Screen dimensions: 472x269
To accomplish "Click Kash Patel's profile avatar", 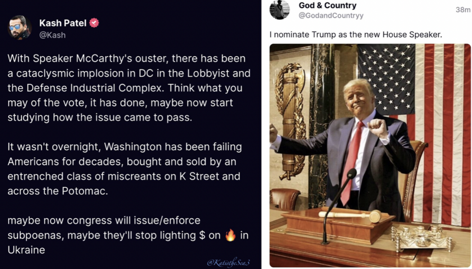I will pyautogui.click(x=20, y=28).
